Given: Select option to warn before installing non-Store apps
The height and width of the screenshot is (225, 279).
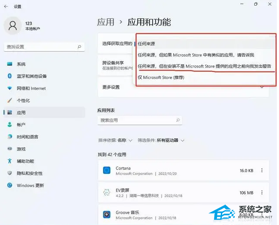Looking at the screenshot, I should click(x=204, y=66).
